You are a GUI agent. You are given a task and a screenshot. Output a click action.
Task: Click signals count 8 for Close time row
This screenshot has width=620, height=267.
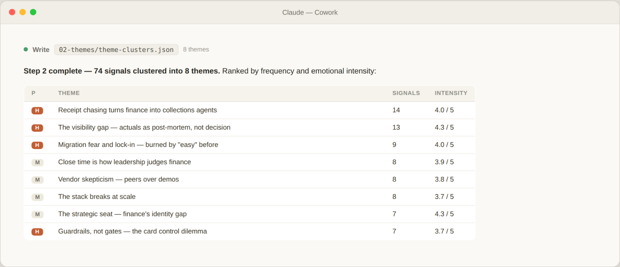[394, 162]
